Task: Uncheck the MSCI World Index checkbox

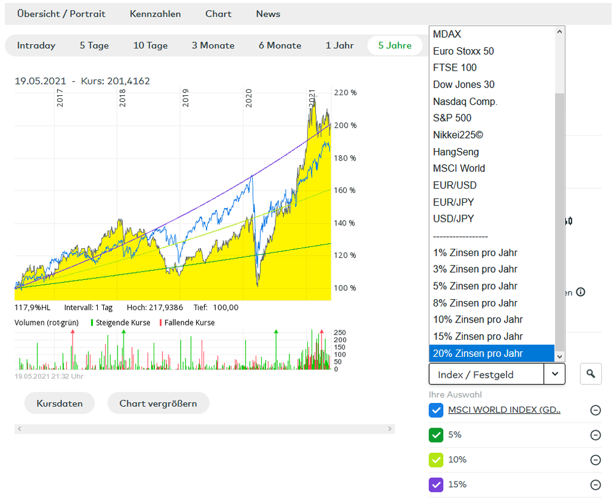Action: click(436, 410)
